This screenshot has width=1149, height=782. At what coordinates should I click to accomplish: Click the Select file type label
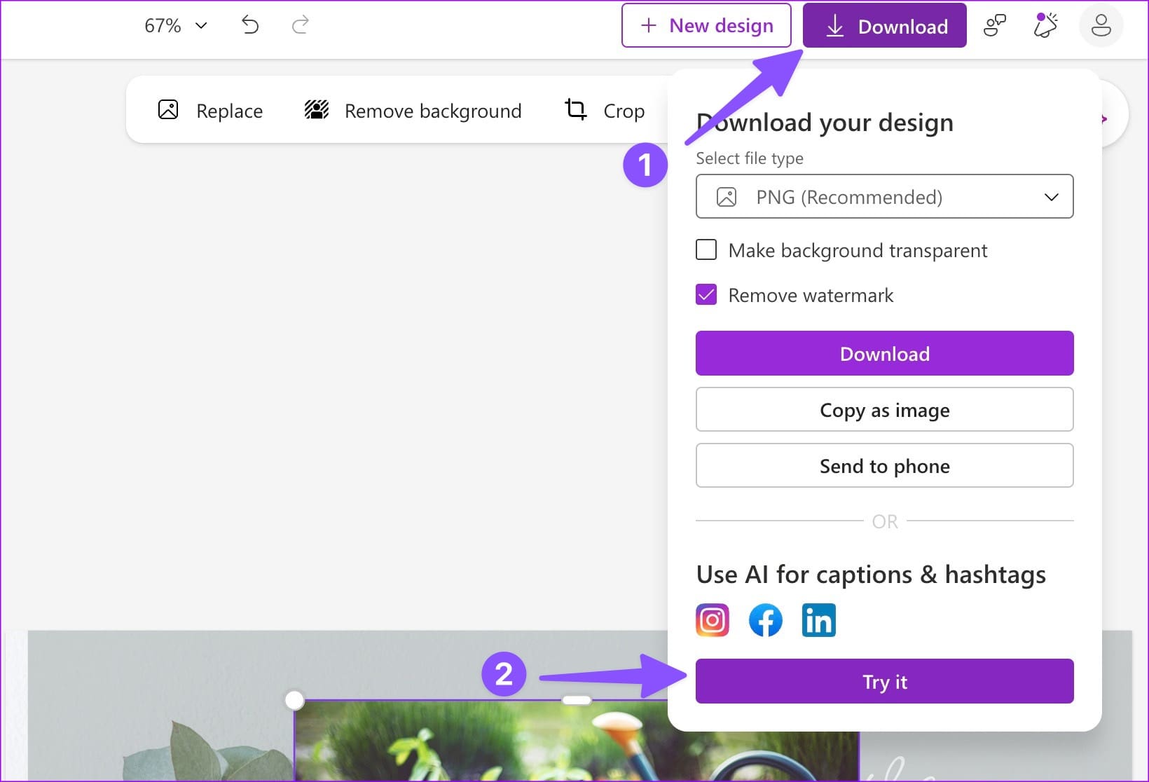point(750,158)
